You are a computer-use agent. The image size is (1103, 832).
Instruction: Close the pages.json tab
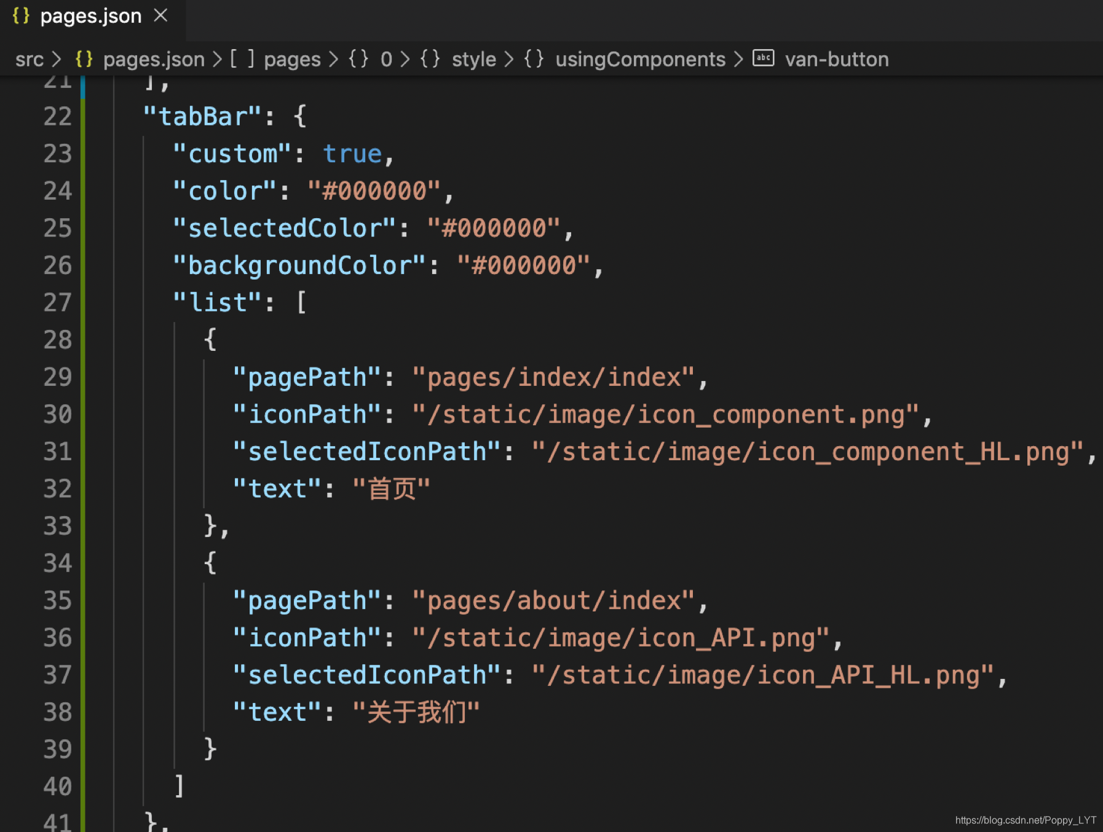click(160, 15)
